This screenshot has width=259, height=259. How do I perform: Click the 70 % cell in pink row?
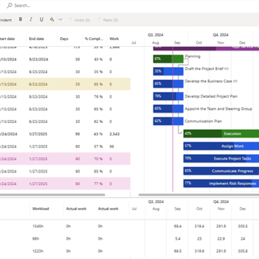(x=98, y=159)
